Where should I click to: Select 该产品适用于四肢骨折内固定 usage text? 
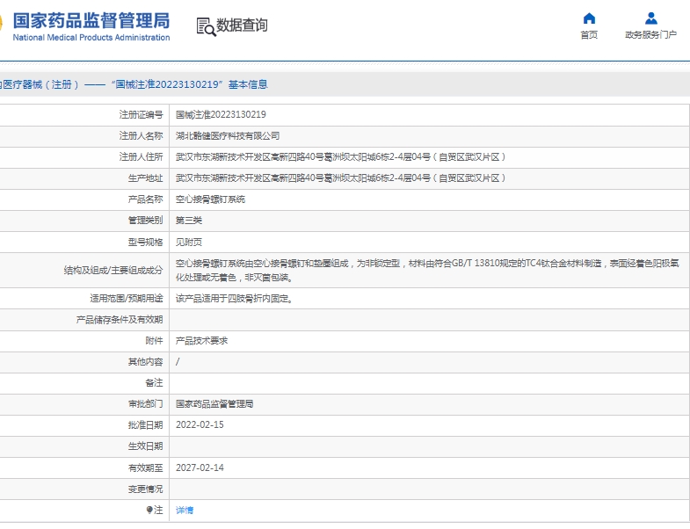click(x=234, y=299)
